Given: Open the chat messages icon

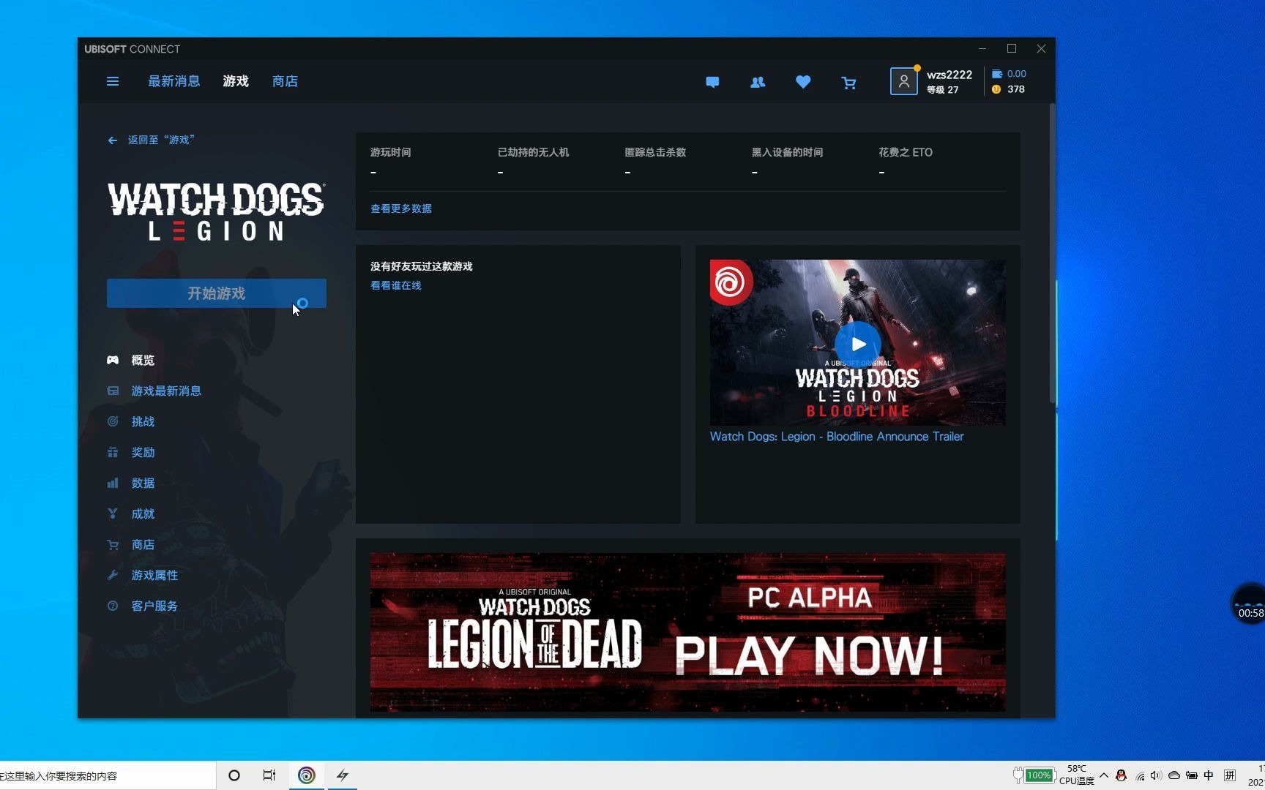Looking at the screenshot, I should click(x=712, y=82).
